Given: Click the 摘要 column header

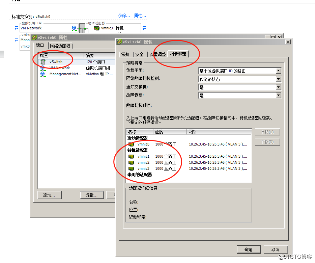Looking at the screenshot, I should coord(100,55).
